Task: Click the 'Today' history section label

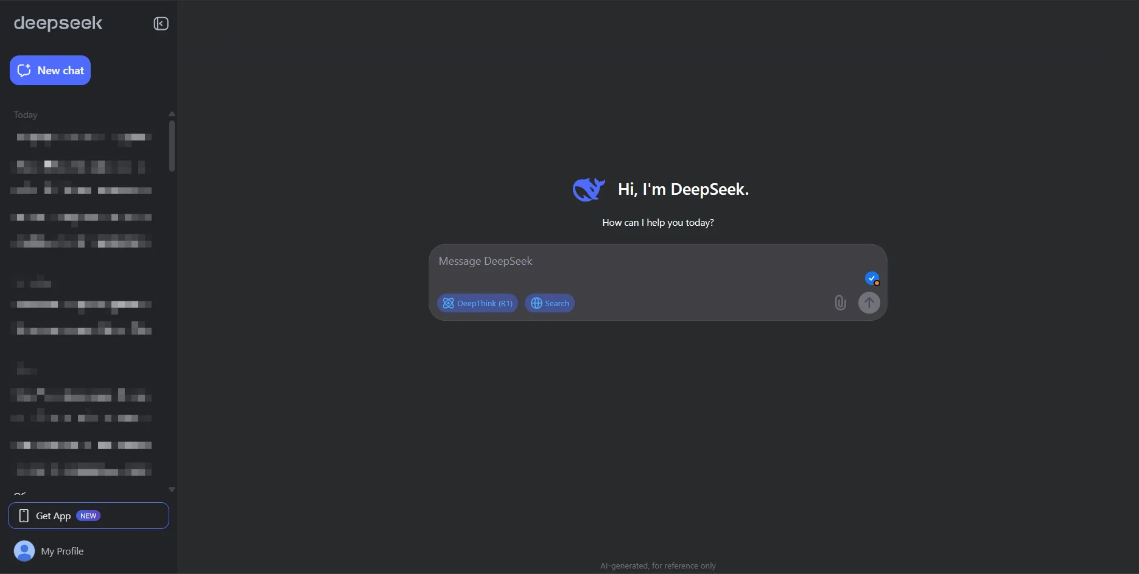Action: click(x=26, y=115)
